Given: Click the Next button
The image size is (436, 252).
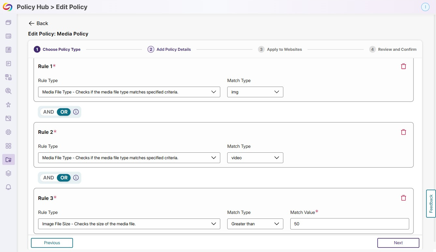Looking at the screenshot, I should pos(398,243).
